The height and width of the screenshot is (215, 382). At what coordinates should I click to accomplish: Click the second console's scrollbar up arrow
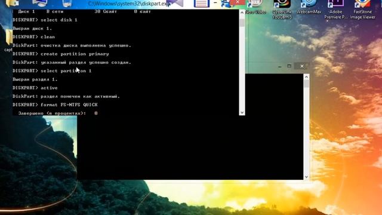pos(306,77)
